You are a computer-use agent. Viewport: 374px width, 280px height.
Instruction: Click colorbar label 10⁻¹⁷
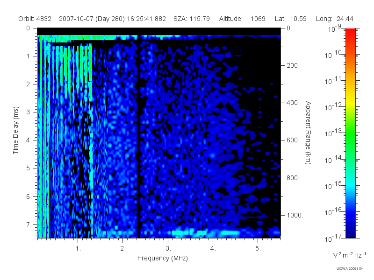(x=334, y=238)
